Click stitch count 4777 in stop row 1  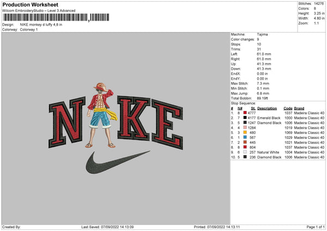(x=251, y=113)
